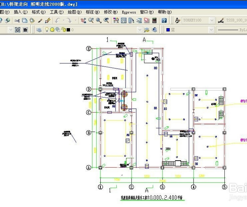Toggle layer 0 on/off lightbulb
The image size is (247, 207).
click(x=47, y=30)
